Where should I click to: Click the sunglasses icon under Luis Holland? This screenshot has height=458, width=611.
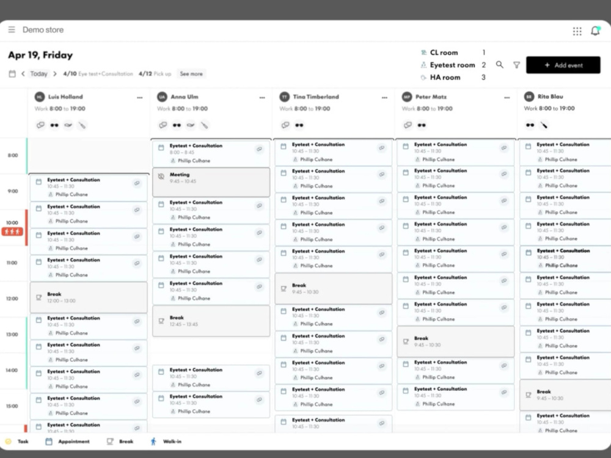point(54,125)
